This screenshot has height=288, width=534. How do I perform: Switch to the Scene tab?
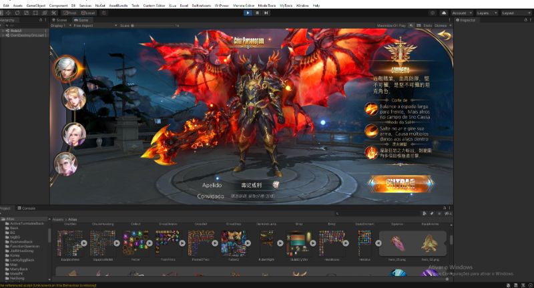(60, 20)
